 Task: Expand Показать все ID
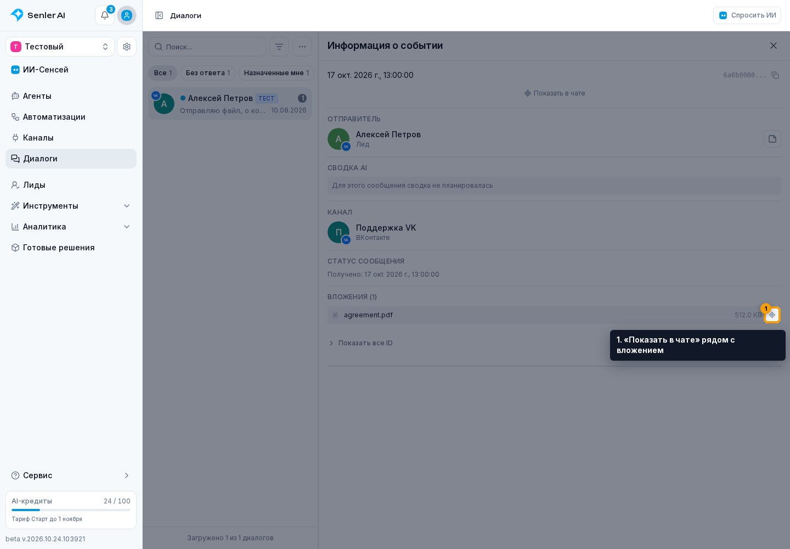coord(360,343)
